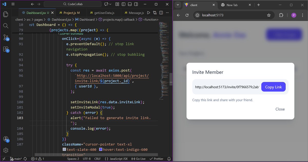Viewport: 308px width, 162px height.
Task: Go back using VS Code navigation arrow
Action: [x=32, y=4]
